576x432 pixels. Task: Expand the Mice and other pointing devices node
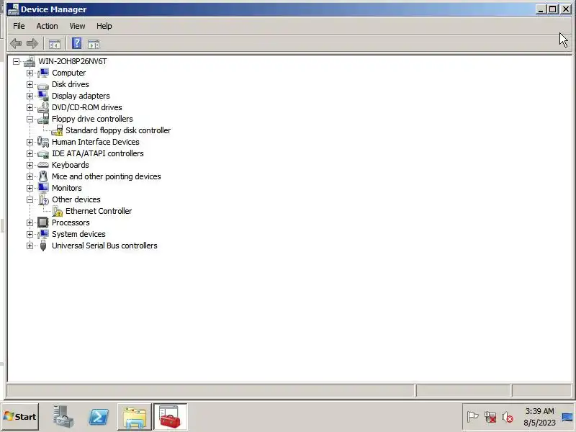pyautogui.click(x=30, y=176)
